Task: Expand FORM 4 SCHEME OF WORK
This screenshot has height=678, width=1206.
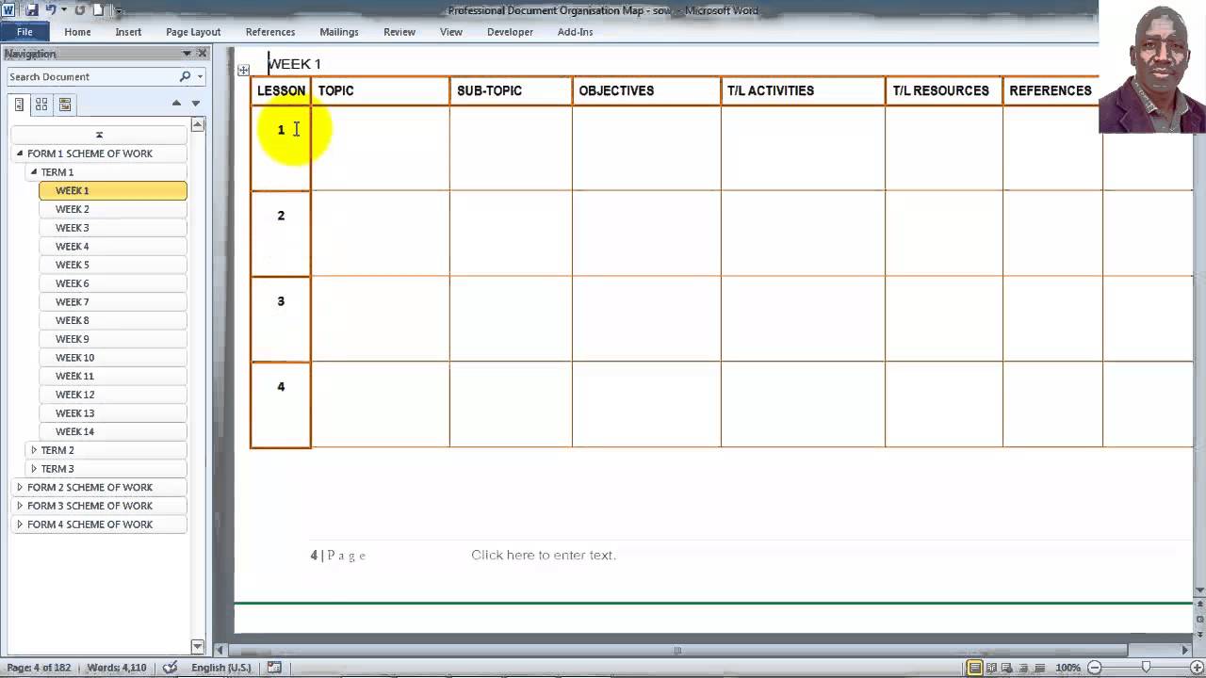Action: point(20,525)
